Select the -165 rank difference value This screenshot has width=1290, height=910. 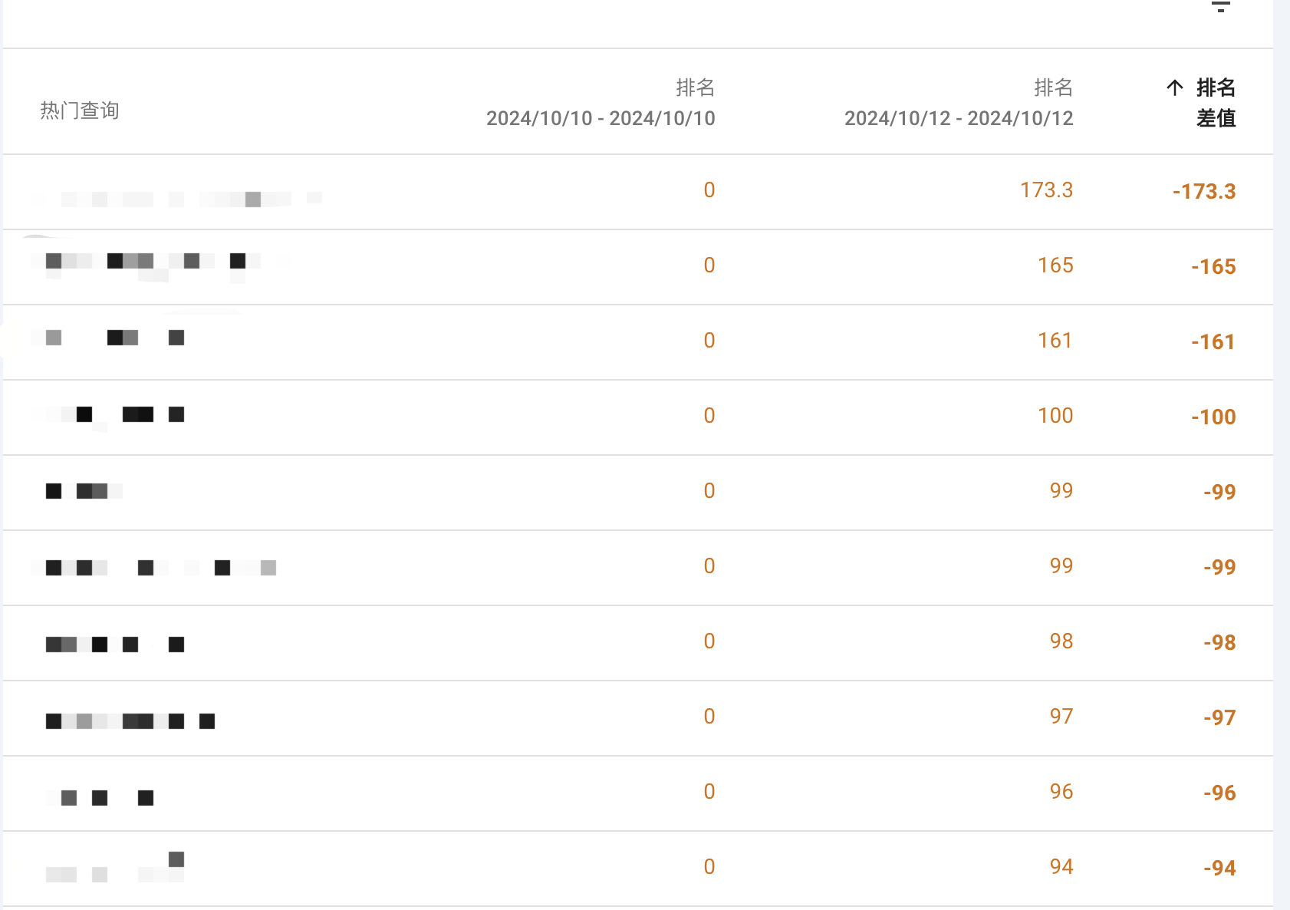[x=1213, y=266]
